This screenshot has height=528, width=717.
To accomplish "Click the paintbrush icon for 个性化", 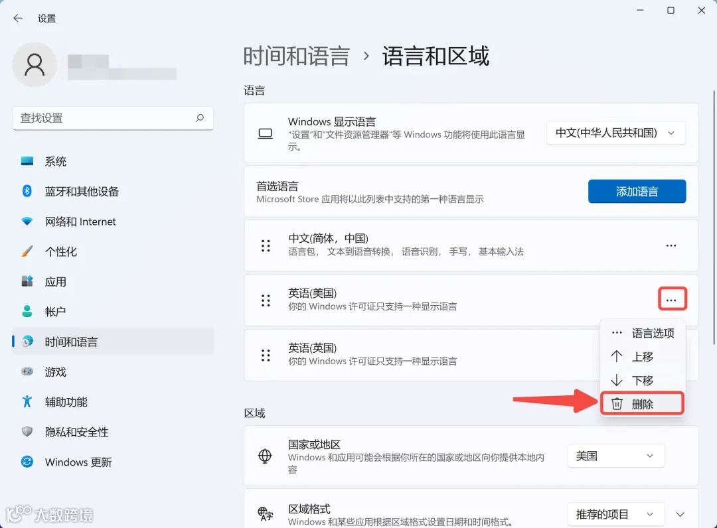I will [27, 251].
